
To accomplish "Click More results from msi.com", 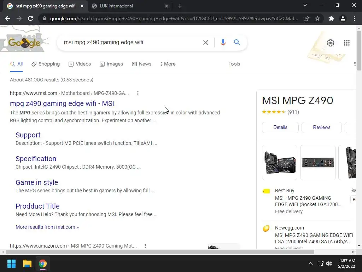I will 47,227.
